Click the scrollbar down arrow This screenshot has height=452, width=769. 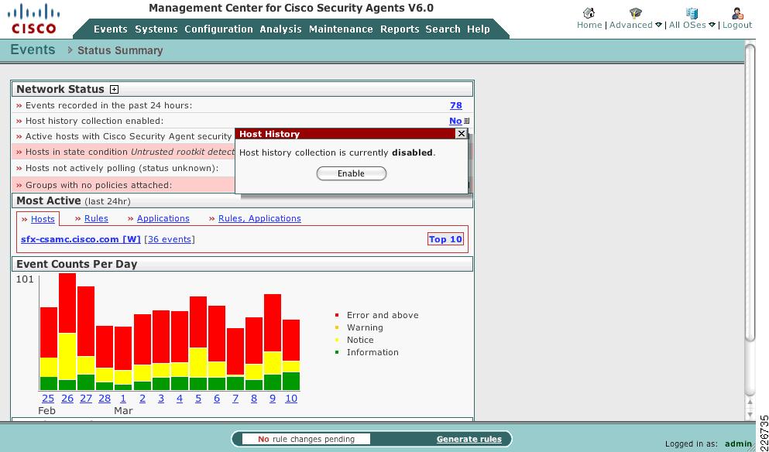point(750,415)
